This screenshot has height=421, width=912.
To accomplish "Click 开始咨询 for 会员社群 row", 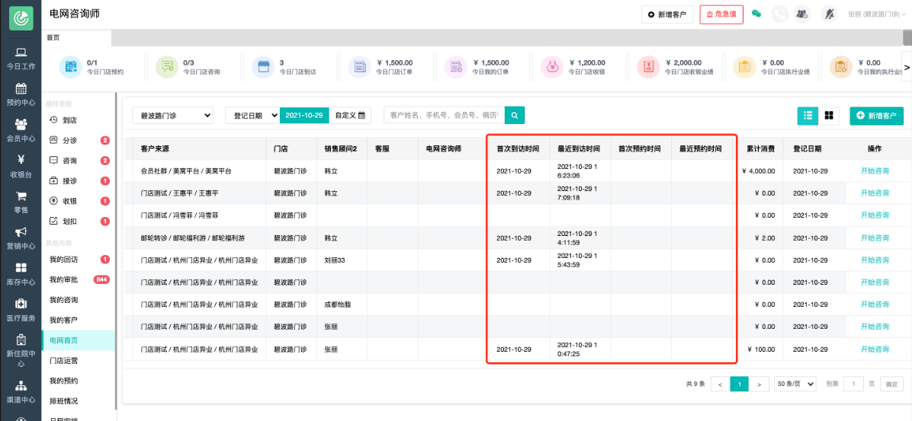I will (x=875, y=171).
